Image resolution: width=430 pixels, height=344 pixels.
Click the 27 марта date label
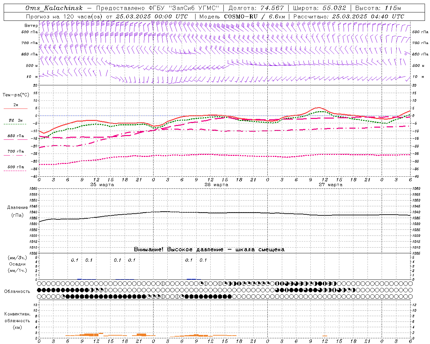pyautogui.click(x=331, y=185)
